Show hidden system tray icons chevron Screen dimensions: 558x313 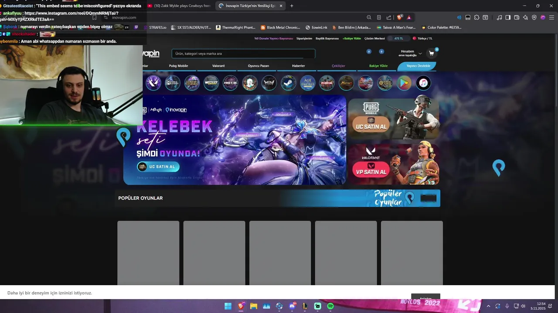[488, 306]
